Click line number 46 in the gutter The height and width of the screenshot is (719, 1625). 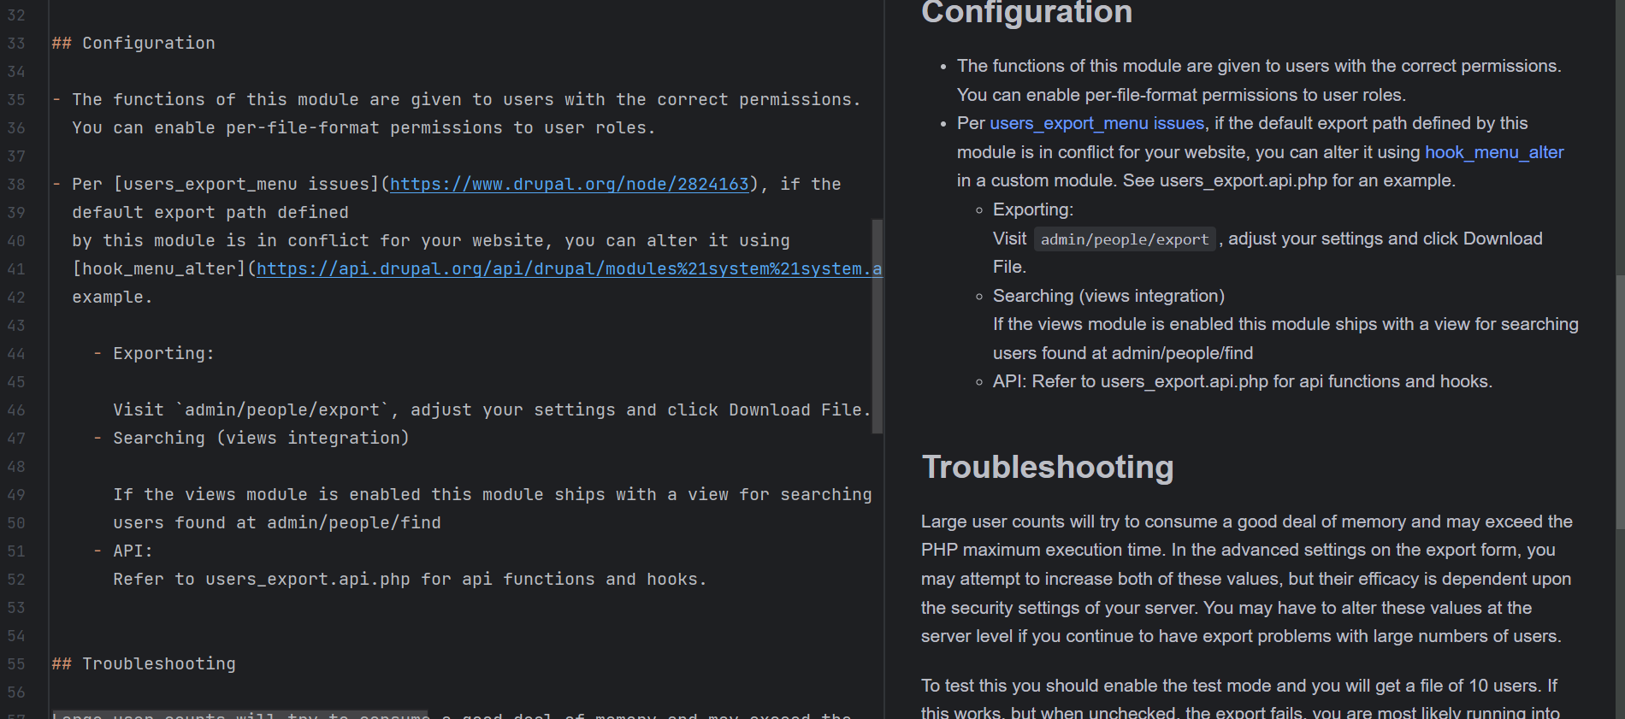(x=16, y=410)
